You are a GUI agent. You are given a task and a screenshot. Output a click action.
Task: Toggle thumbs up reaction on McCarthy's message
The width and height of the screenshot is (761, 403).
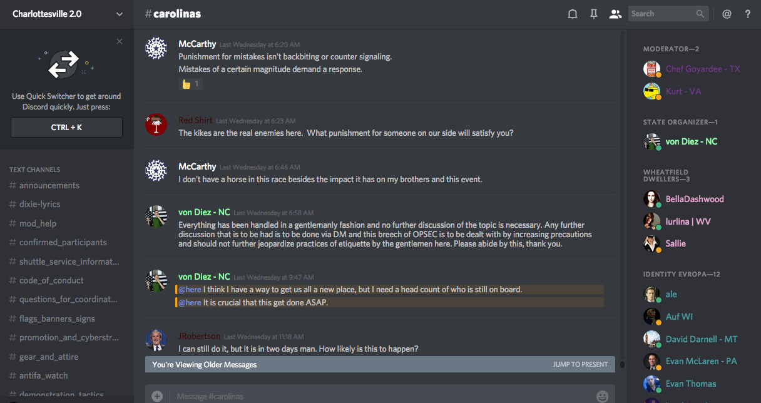pos(190,84)
